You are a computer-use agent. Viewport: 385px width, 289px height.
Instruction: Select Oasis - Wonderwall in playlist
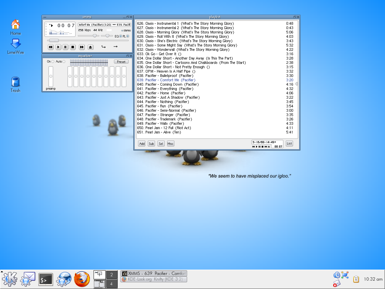pos(215,50)
